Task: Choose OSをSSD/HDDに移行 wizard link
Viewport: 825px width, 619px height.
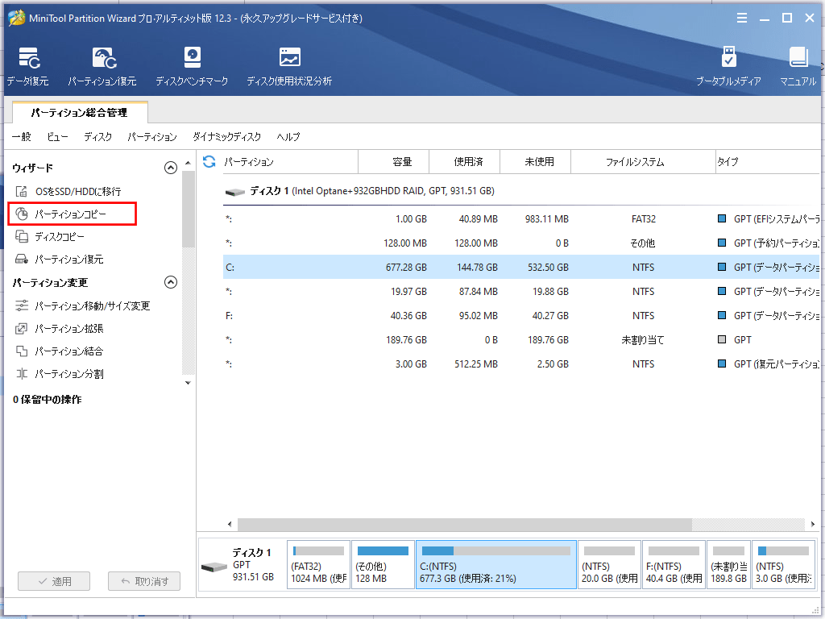Action: [x=78, y=191]
